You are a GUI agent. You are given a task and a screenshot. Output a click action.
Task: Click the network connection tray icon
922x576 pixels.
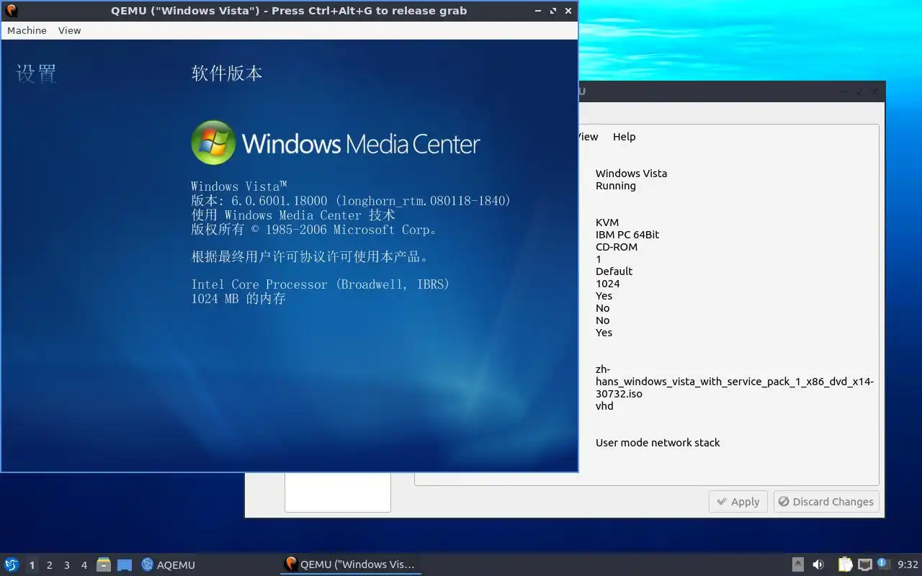tap(864, 564)
